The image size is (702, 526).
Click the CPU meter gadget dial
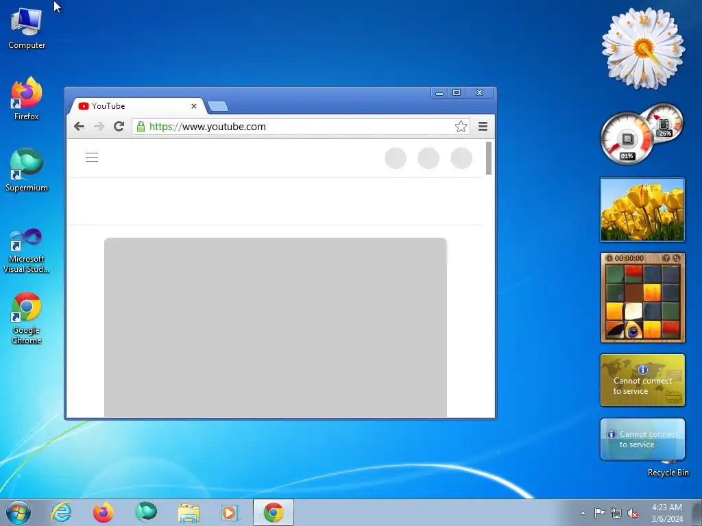627,138
